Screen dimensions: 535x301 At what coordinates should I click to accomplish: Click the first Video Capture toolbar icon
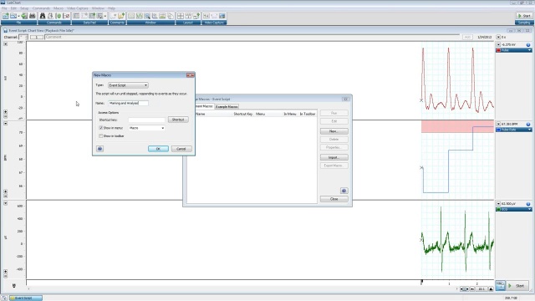click(206, 16)
